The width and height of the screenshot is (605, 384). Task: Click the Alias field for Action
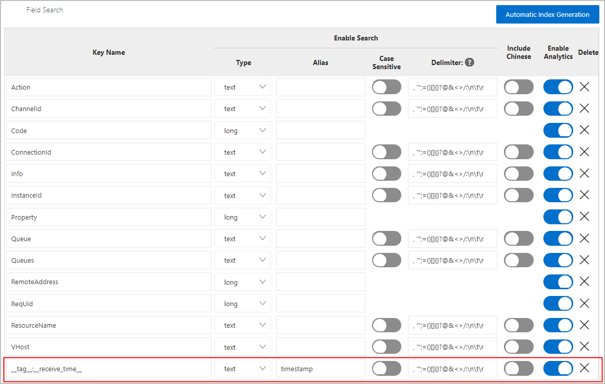(x=321, y=87)
